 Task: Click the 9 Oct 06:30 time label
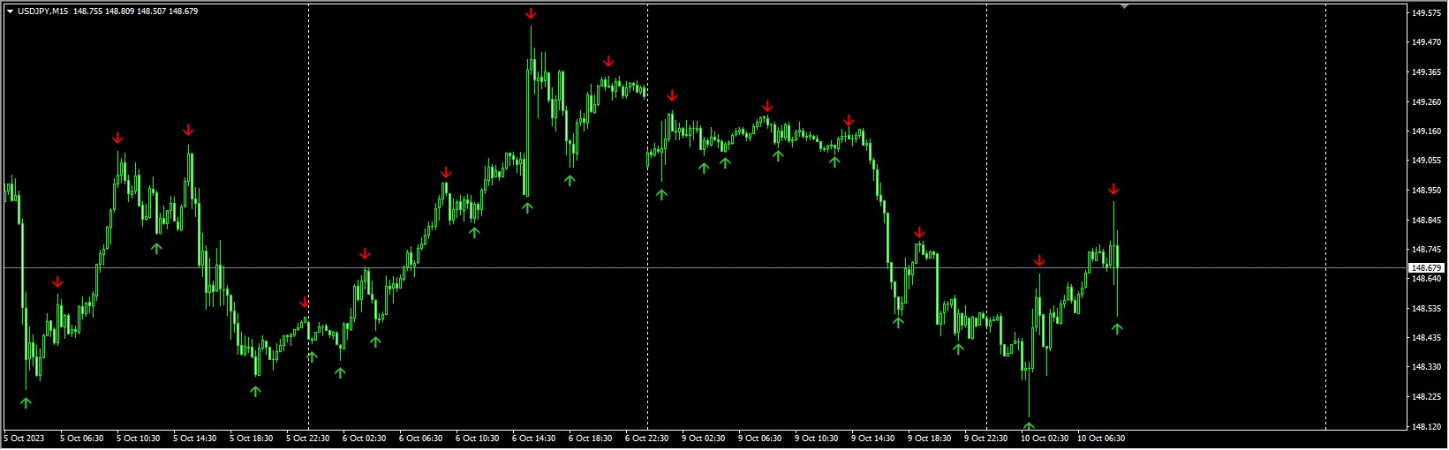[759, 438]
